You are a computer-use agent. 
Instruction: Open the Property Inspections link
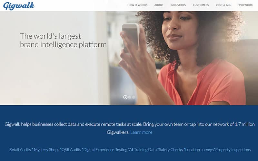[233, 150]
